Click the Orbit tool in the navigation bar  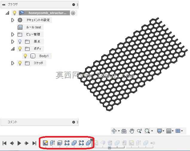114,131
